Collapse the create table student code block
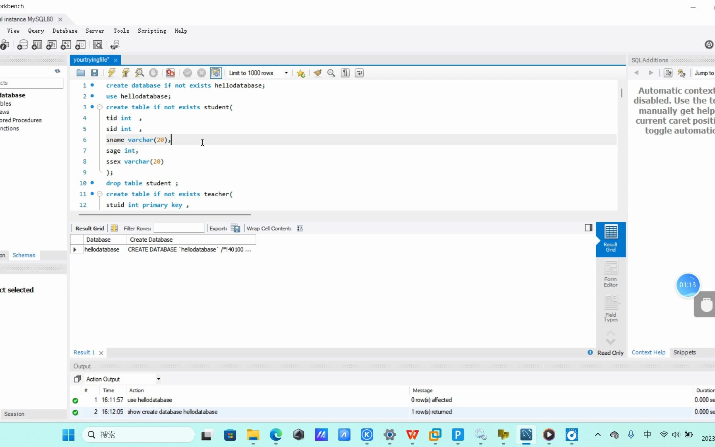Screen dimensions: 715x447 [100, 107]
